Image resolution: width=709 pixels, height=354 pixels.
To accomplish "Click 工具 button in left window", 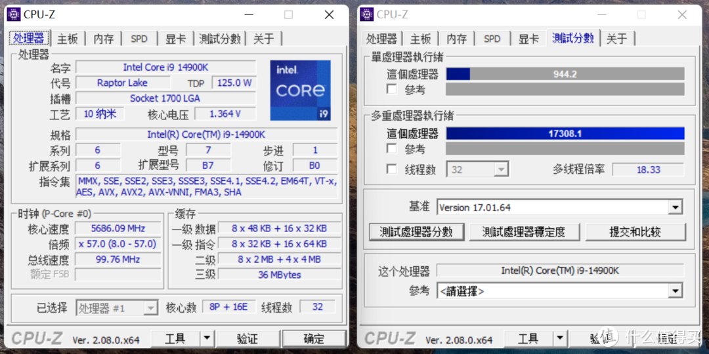I will click(x=175, y=339).
